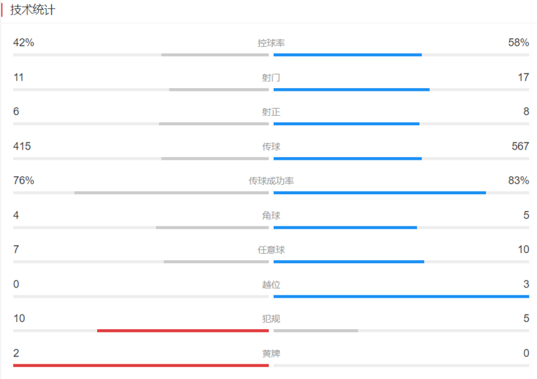The image size is (537, 379).
Task: Click the 567 passes value
Action: (x=520, y=146)
